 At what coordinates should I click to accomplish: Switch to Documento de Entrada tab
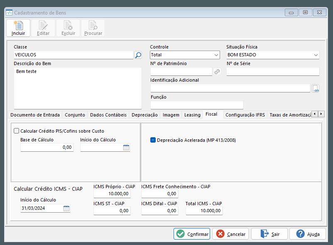click(35, 115)
